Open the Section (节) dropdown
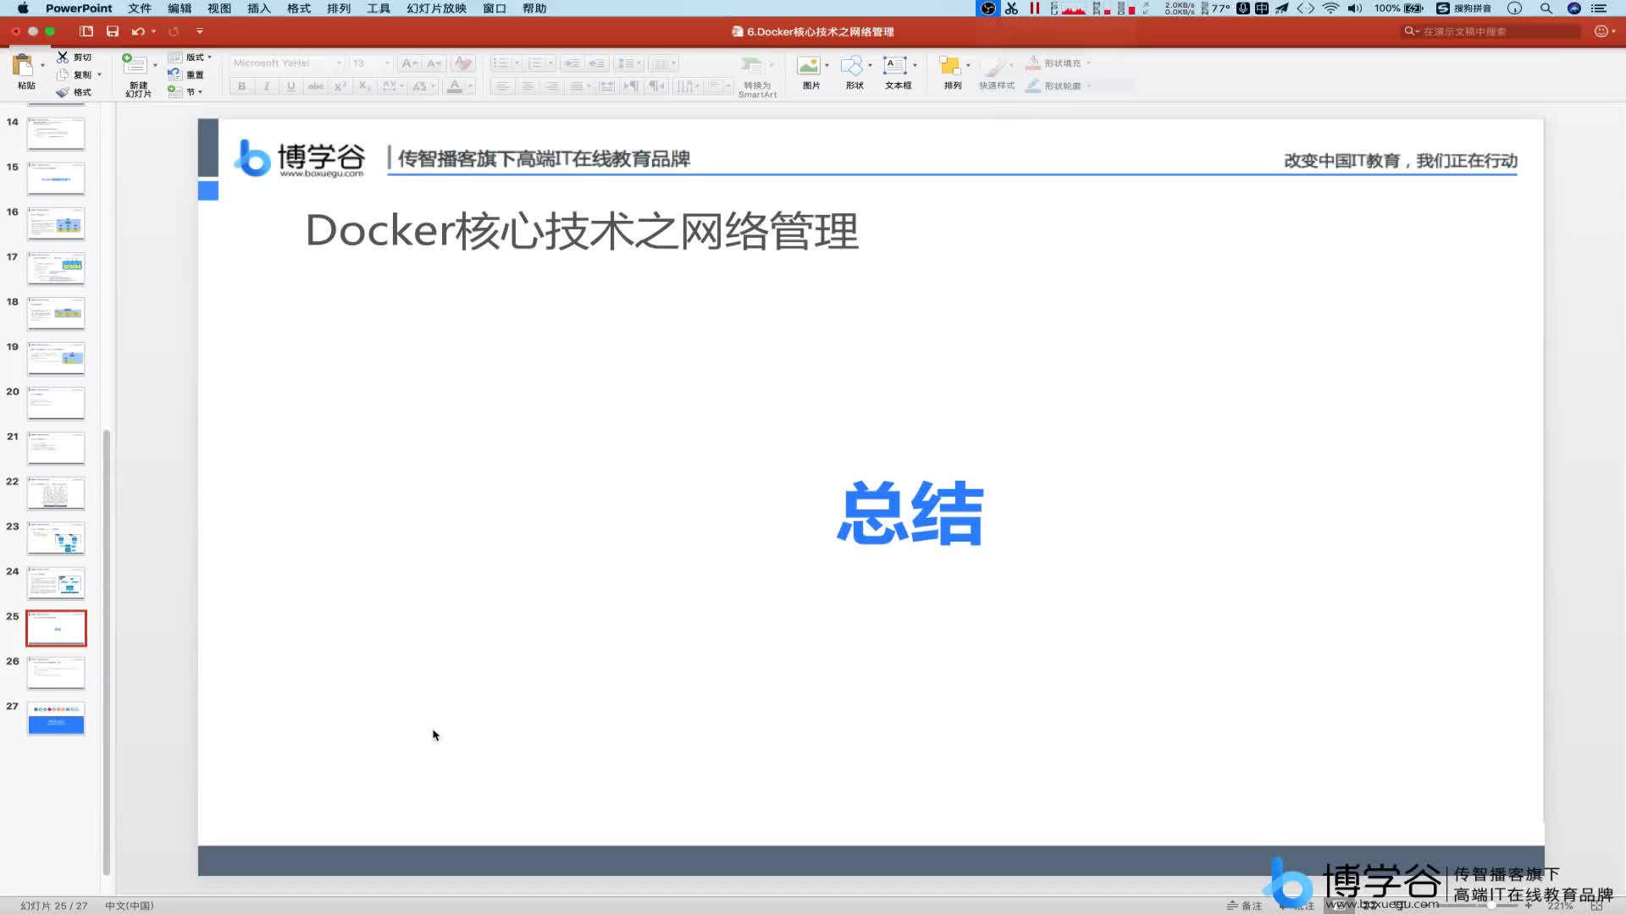 click(x=185, y=91)
